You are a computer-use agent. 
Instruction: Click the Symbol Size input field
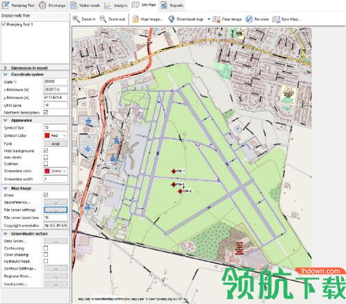pyautogui.click(x=55, y=127)
